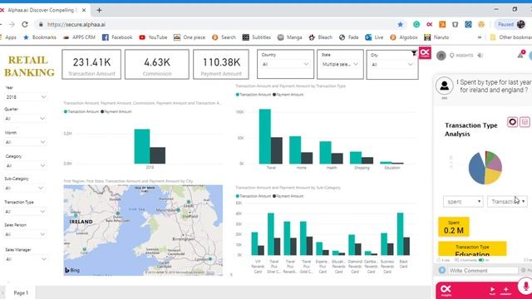The width and height of the screenshot is (532, 299).
Task: Click the Transaction Type Education card
Action: point(472,249)
